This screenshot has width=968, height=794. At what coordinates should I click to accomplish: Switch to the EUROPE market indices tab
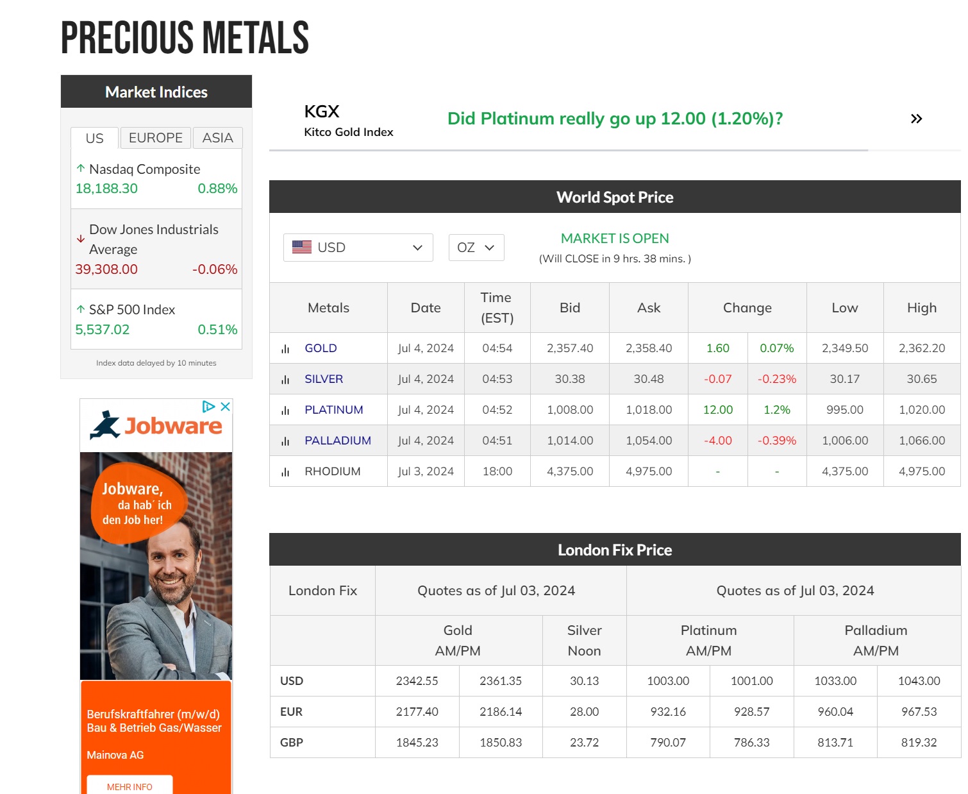pyautogui.click(x=155, y=138)
